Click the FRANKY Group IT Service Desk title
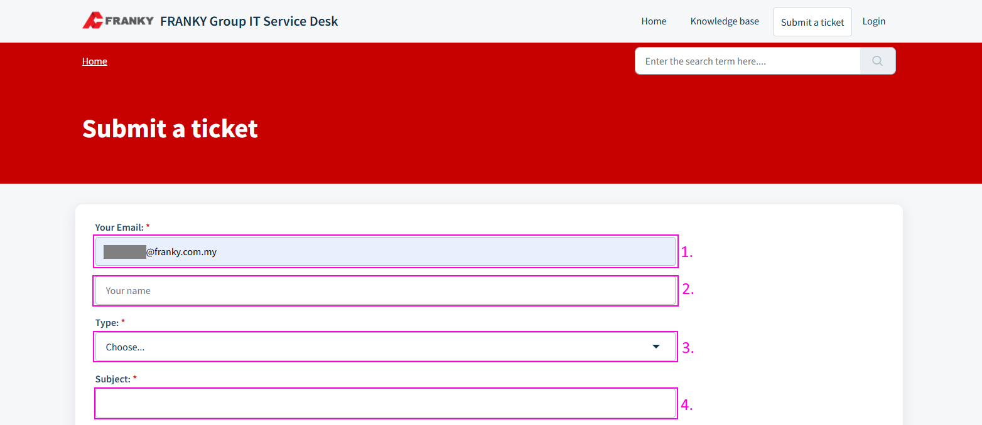The image size is (982, 425). [x=249, y=21]
